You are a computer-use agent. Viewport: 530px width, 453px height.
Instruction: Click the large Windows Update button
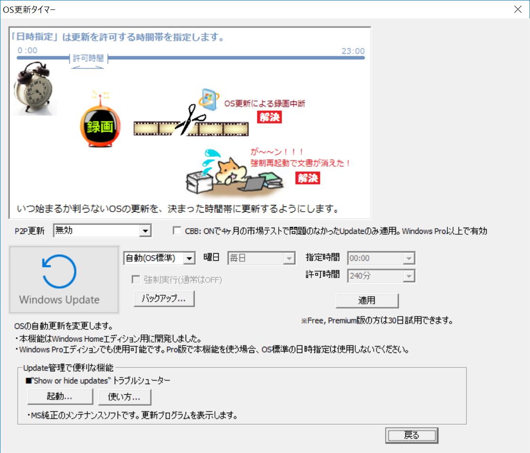pyautogui.click(x=64, y=280)
